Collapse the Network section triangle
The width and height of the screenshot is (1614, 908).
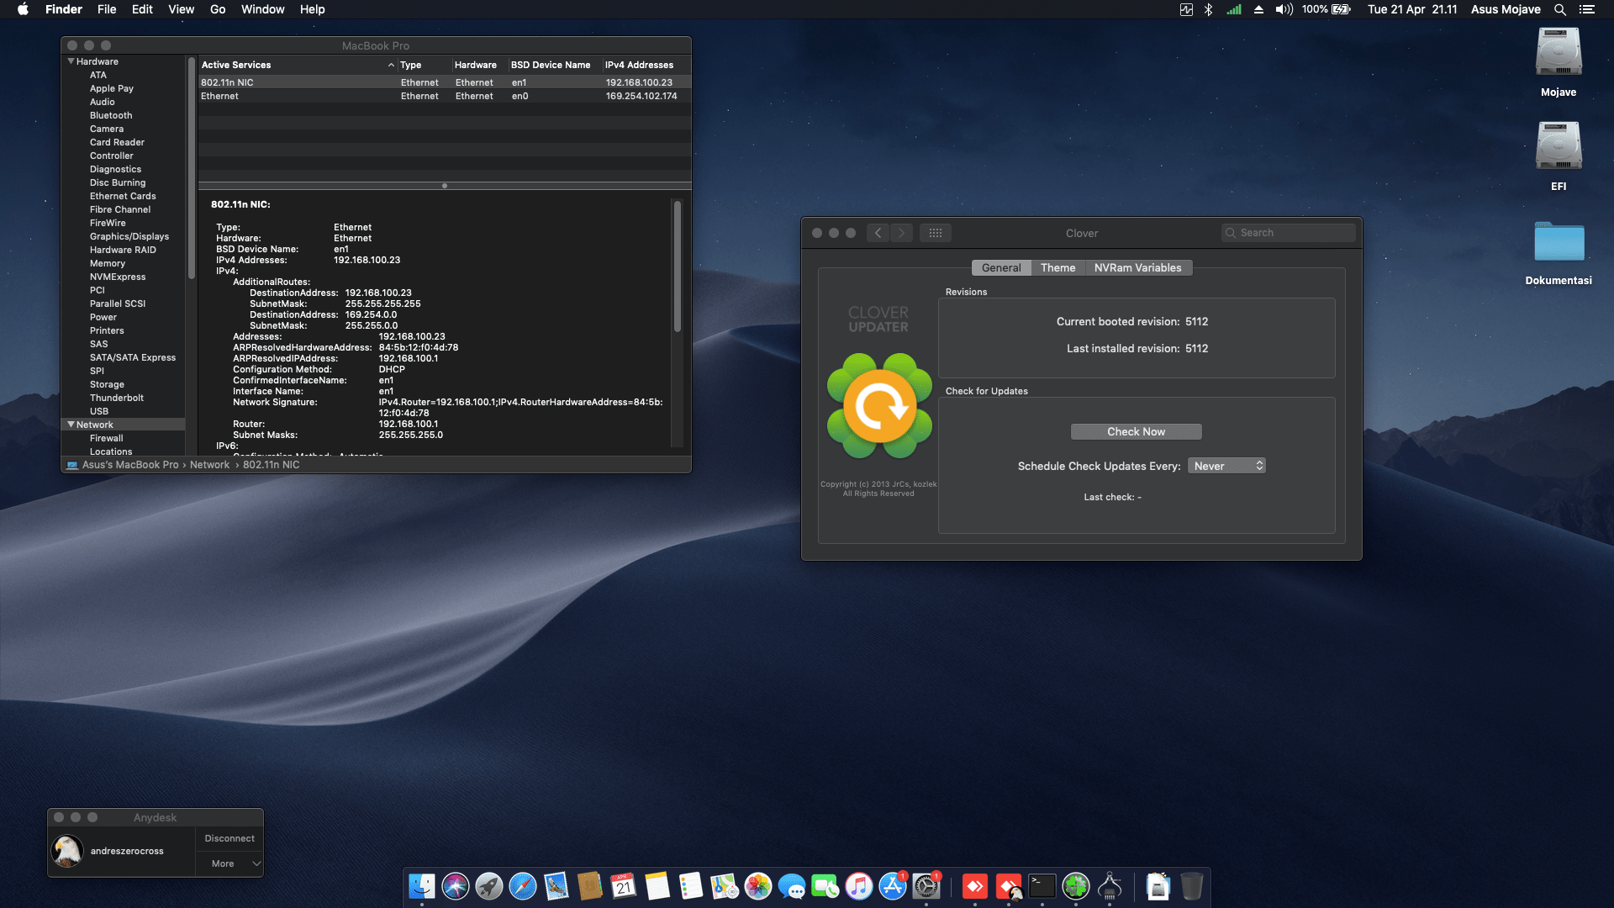tap(71, 425)
